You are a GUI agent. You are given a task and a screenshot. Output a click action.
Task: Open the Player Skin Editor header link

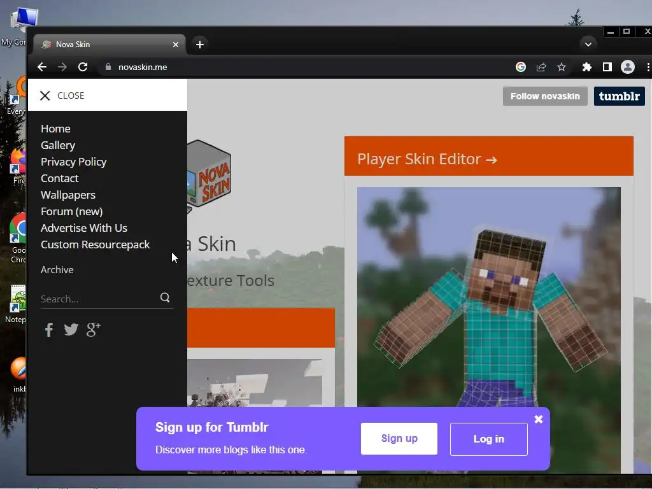point(427,159)
